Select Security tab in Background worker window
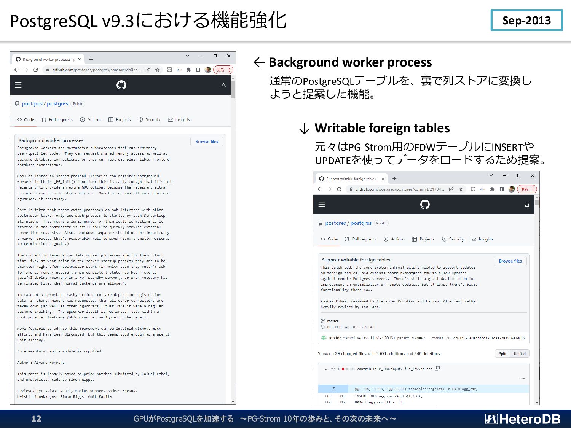Screen dimensions: 571x428 (x=149, y=119)
